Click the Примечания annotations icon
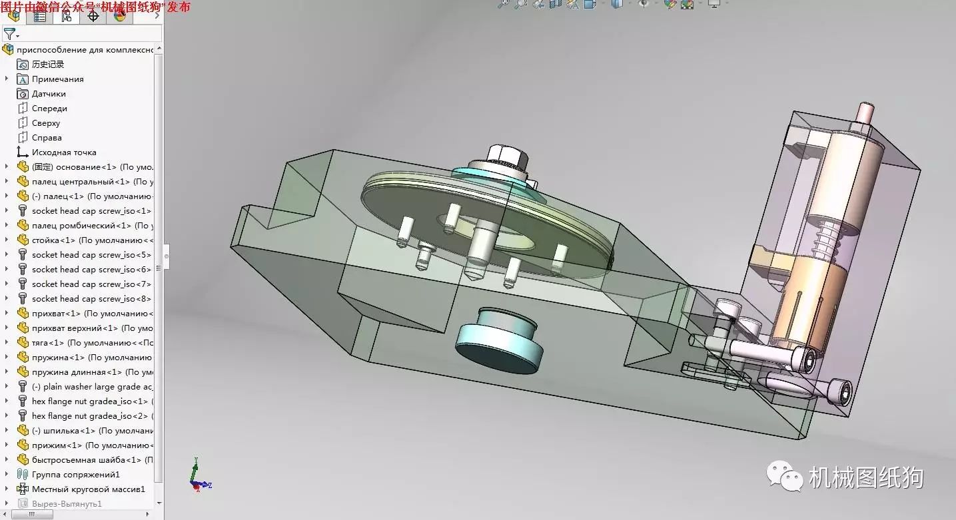This screenshot has width=956, height=520. tap(23, 79)
